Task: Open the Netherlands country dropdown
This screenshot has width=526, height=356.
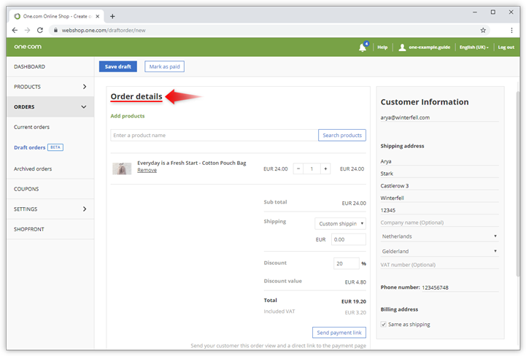Action: tap(438, 236)
